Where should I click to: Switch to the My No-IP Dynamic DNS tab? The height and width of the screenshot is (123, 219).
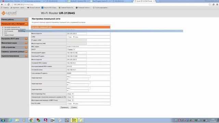[x=78, y=1]
